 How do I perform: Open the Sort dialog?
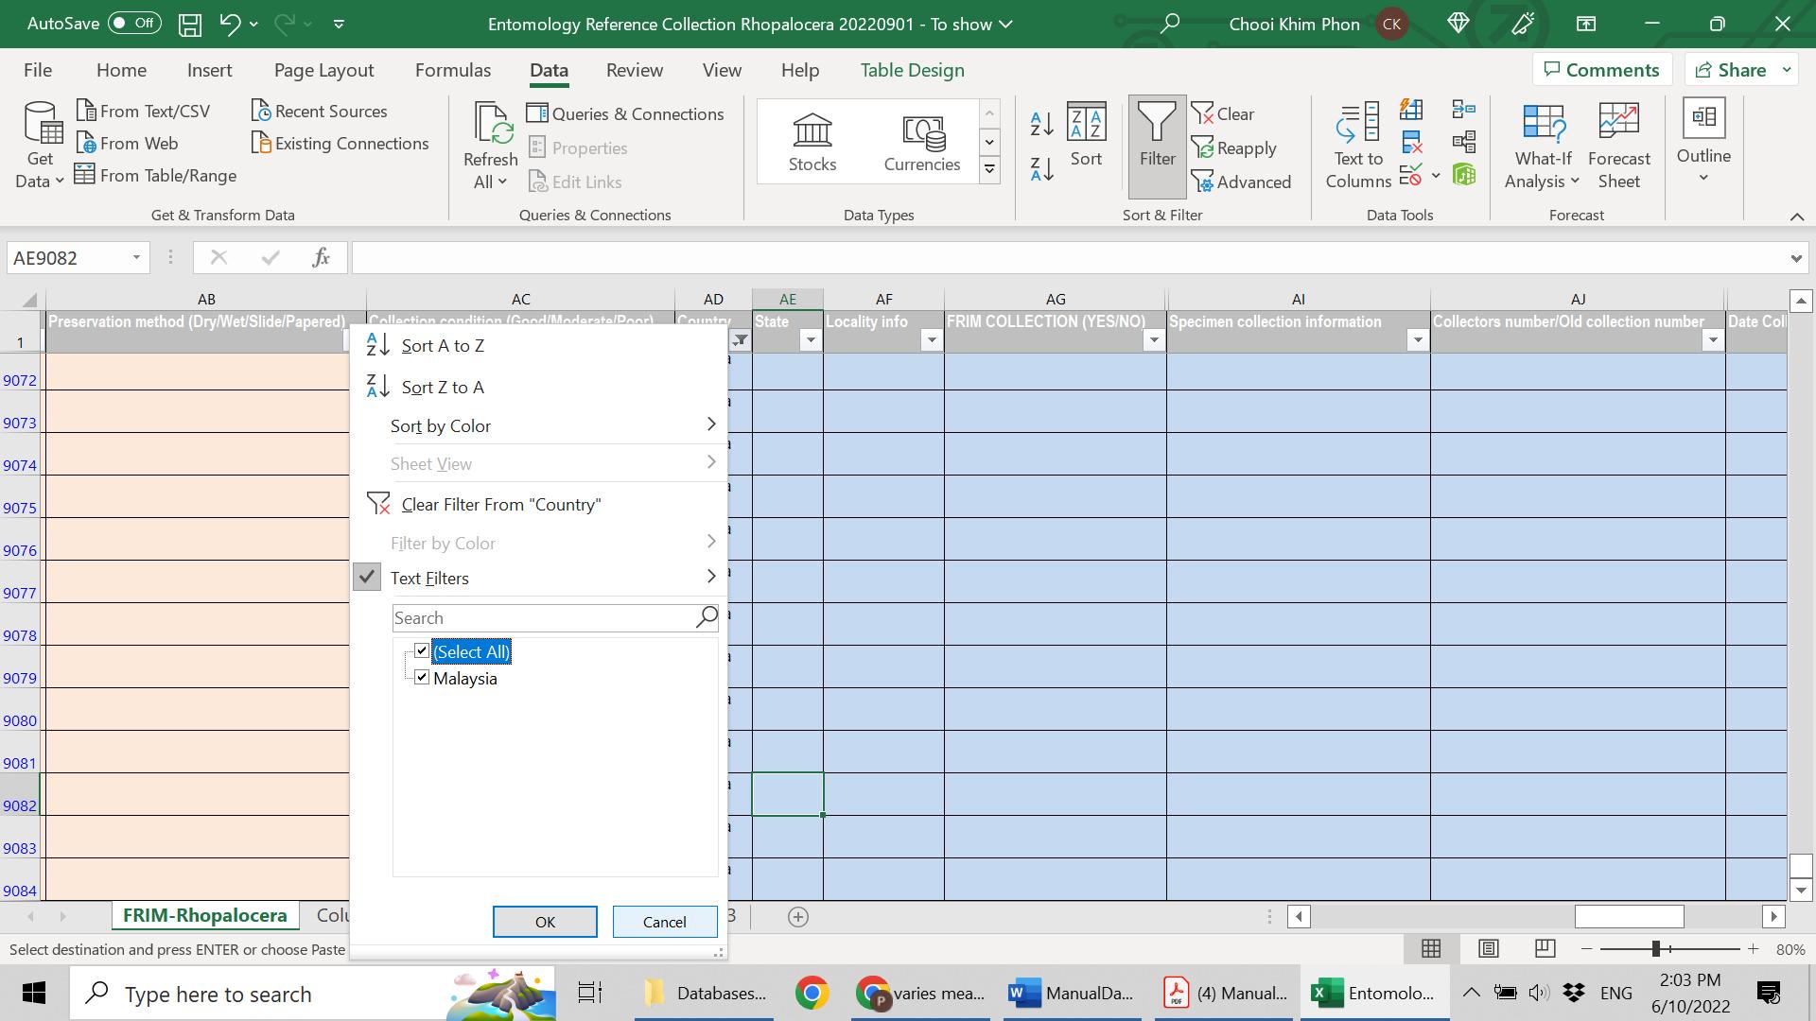click(1086, 135)
